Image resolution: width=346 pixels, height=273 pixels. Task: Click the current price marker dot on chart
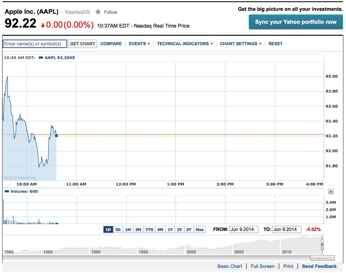pos(56,136)
